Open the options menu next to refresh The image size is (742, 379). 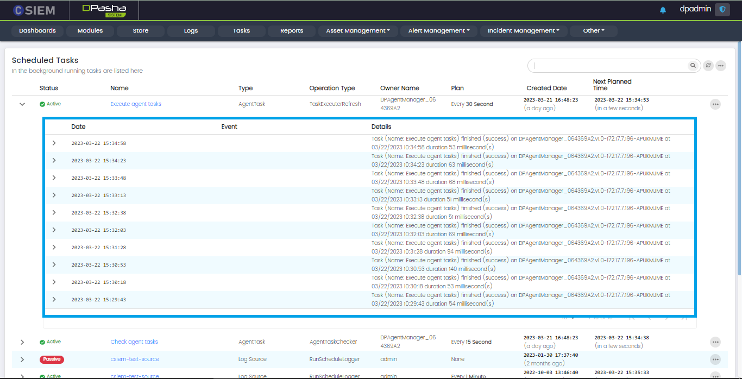[721, 66]
